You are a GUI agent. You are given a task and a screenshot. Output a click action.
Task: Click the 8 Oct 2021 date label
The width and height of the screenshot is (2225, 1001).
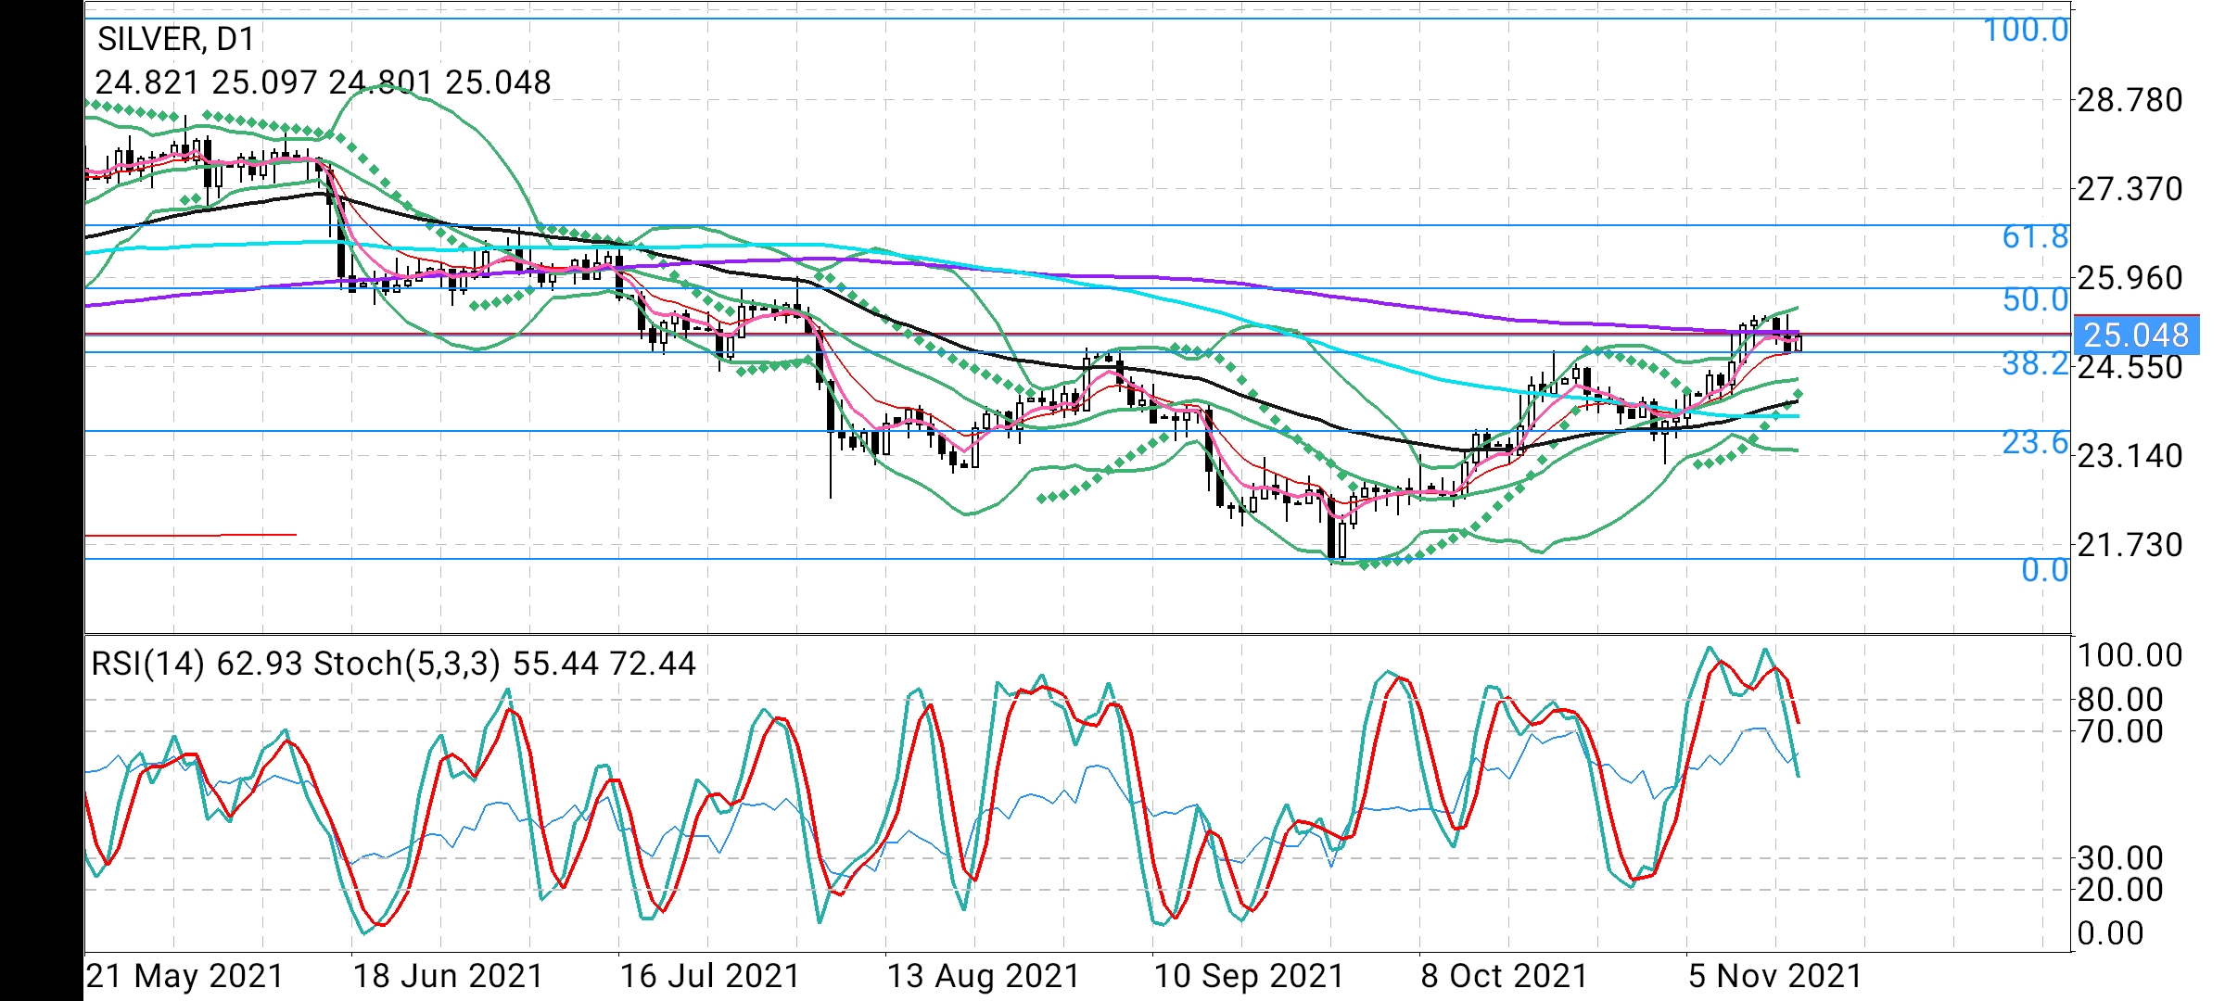[x=1505, y=976]
